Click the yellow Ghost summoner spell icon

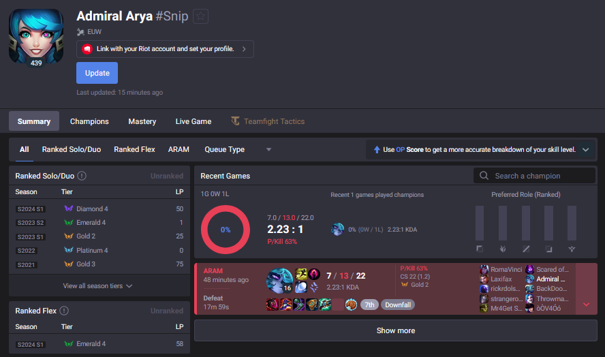(301, 274)
